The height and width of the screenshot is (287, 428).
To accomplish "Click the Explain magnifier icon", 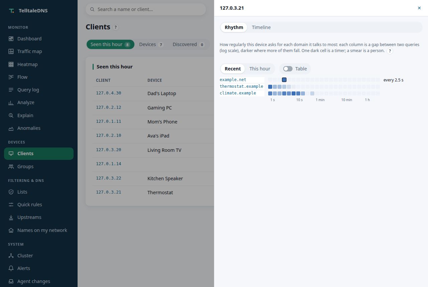I will pos(11,115).
